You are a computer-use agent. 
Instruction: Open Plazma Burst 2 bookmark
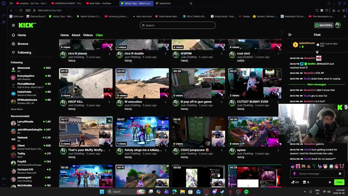(x=36, y=16)
